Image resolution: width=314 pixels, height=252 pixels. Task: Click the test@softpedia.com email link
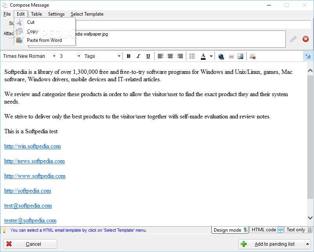click(28, 206)
